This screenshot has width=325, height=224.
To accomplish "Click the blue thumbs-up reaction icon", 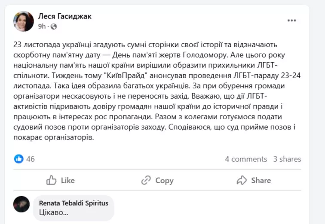I will (x=18, y=159).
